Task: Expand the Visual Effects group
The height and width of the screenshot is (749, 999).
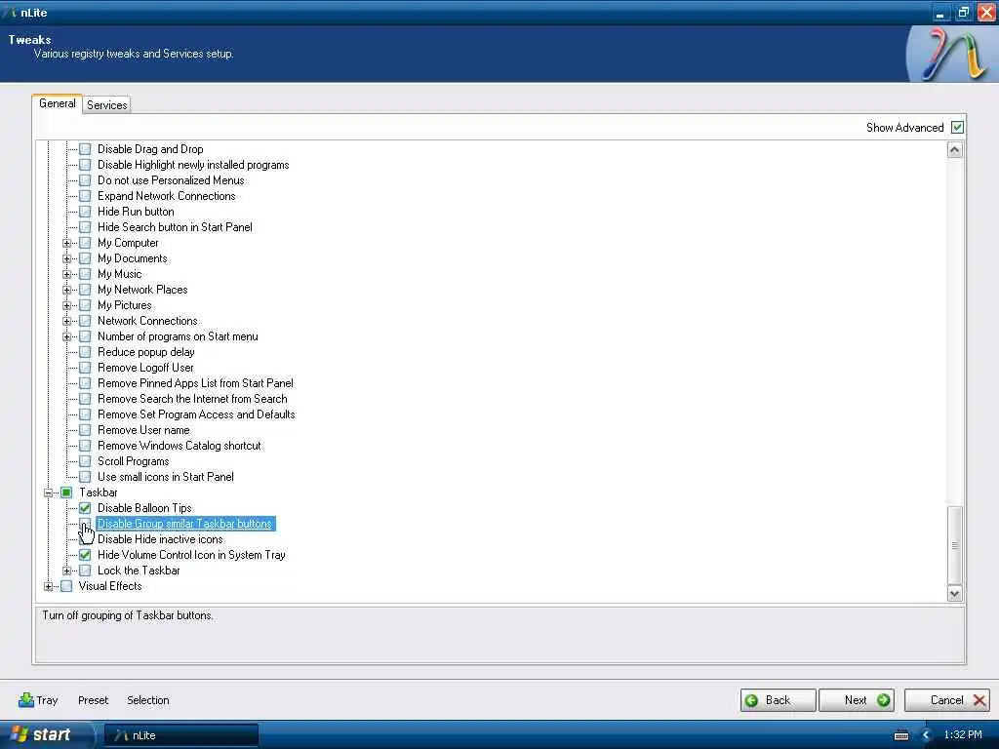Action: click(48, 586)
